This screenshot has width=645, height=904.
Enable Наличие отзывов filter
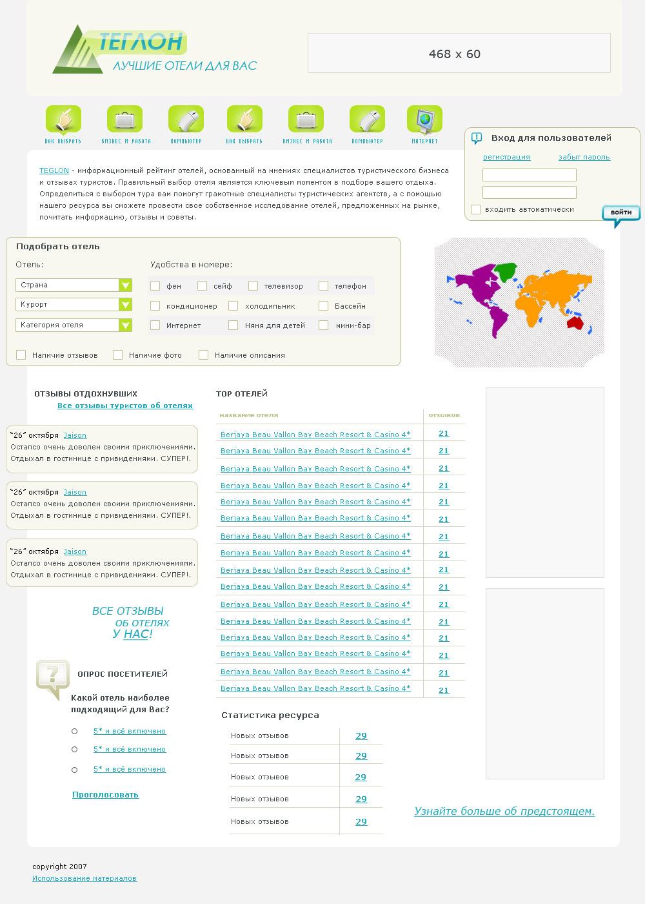pyautogui.click(x=21, y=355)
